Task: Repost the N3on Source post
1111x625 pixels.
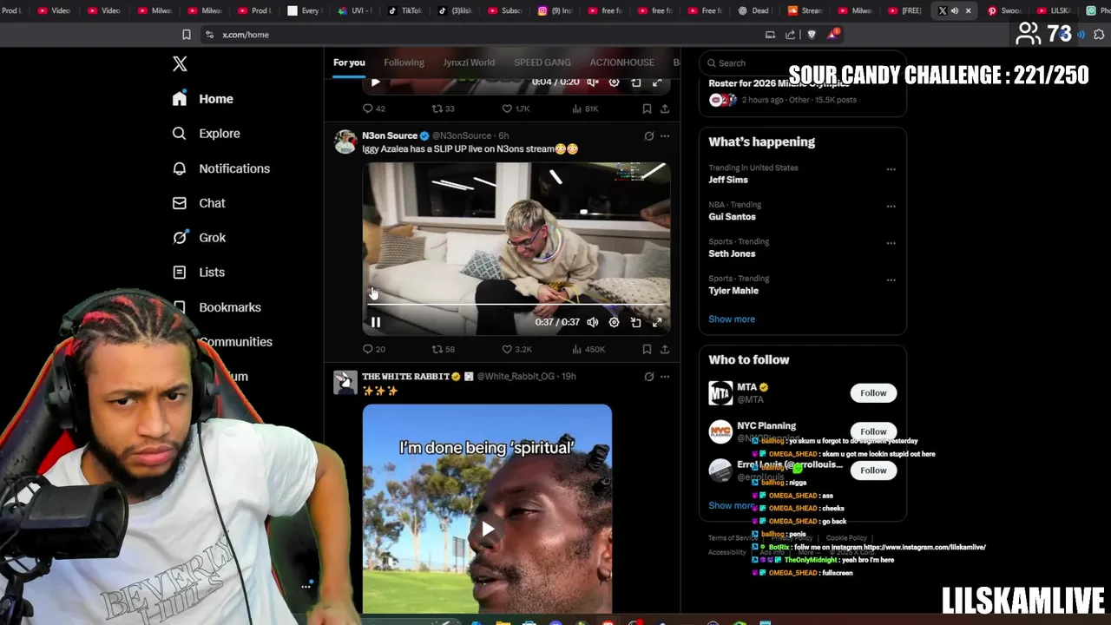Action: click(444, 349)
